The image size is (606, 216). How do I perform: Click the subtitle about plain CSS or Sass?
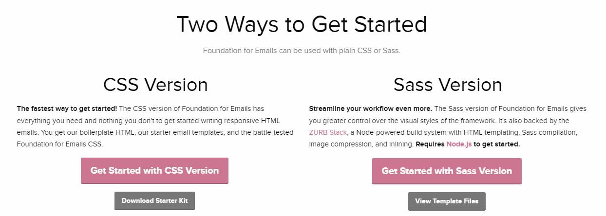point(302,51)
